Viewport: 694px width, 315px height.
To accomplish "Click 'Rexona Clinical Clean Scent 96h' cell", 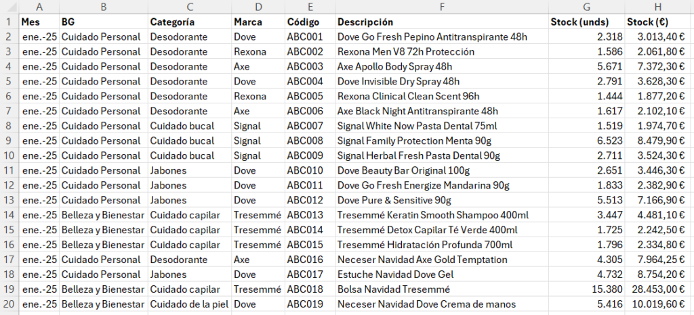I will [442, 96].
